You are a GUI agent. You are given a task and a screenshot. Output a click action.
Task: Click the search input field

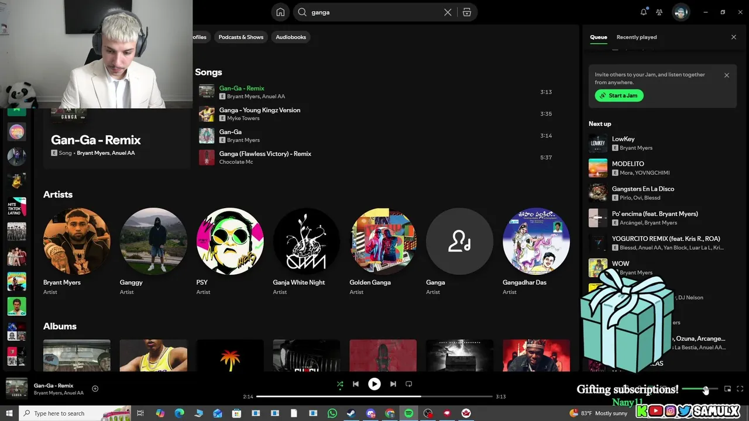374,12
